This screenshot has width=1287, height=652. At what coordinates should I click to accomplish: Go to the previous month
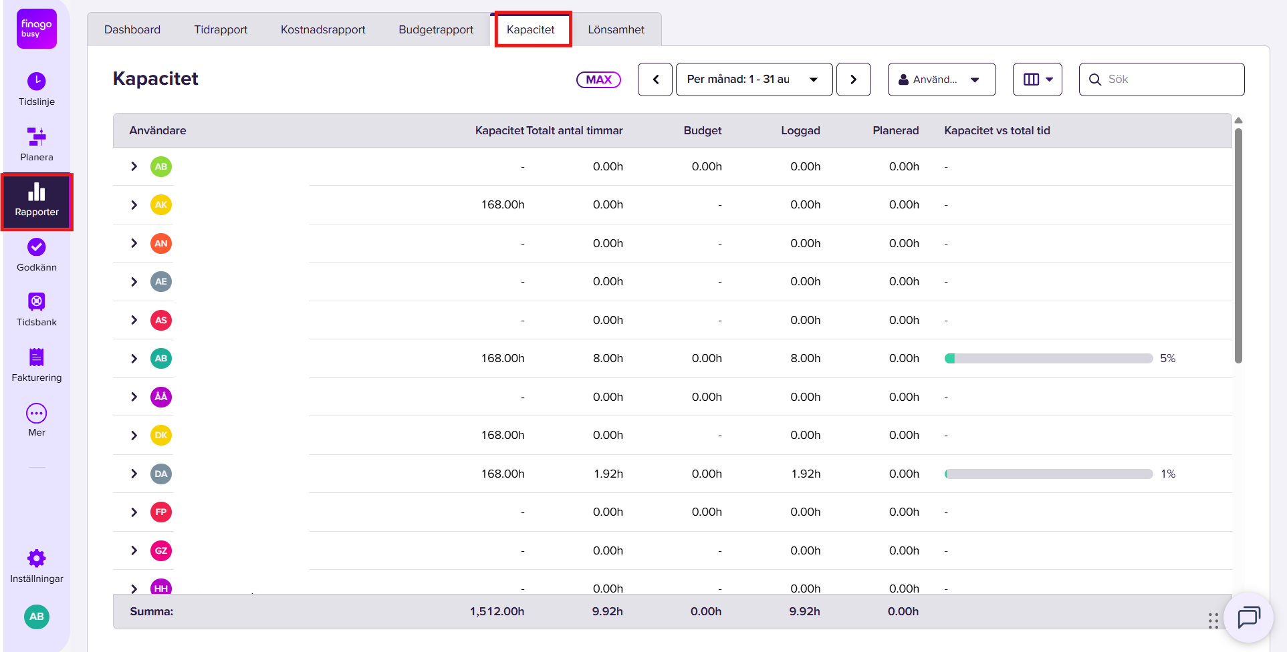(x=655, y=79)
